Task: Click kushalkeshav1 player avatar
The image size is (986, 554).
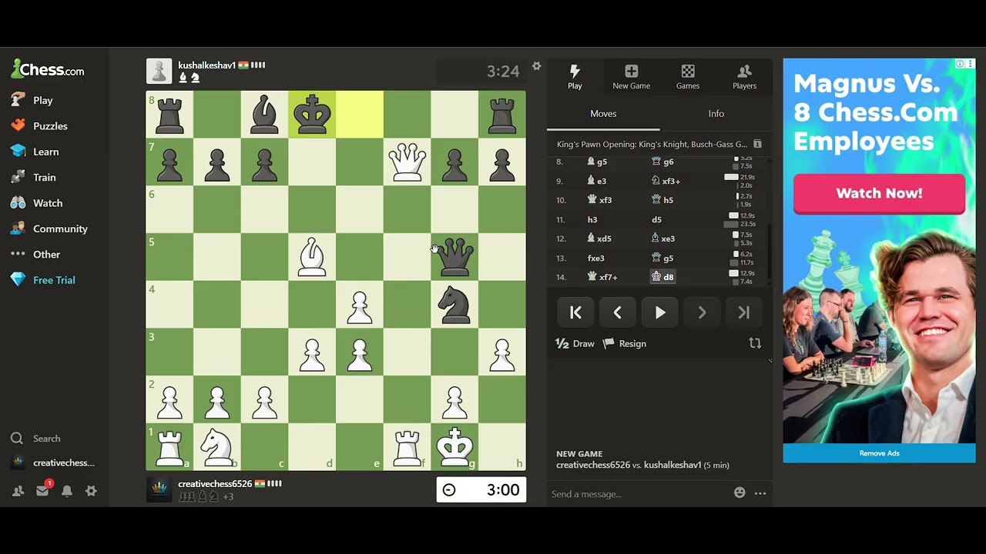Action: point(159,71)
